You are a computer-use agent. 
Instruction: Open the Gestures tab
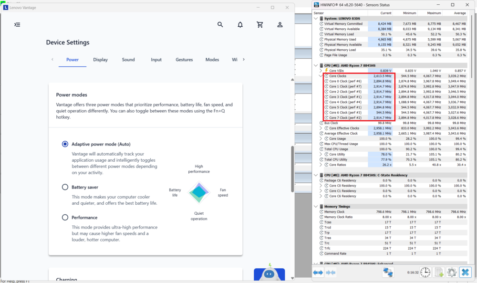184,60
